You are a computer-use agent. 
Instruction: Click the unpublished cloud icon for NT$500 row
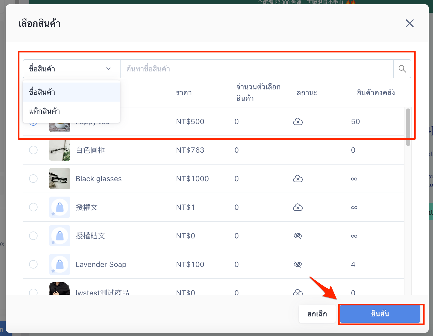(298, 122)
